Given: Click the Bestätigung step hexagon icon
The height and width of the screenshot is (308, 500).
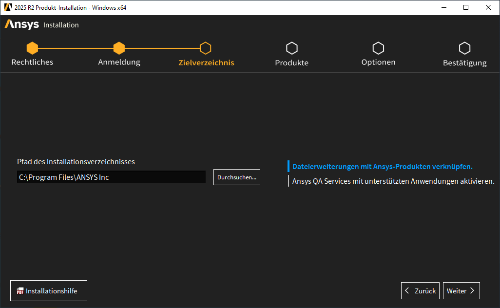Looking at the screenshot, I should [x=464, y=48].
